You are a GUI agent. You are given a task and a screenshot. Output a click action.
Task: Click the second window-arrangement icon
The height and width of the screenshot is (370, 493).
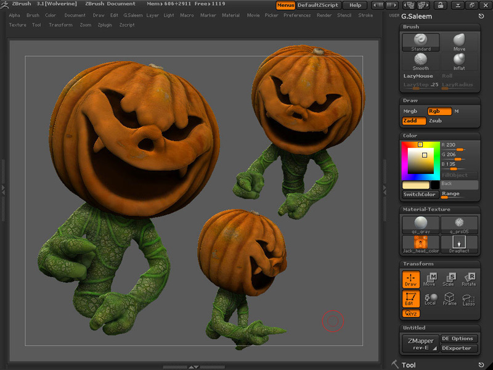tap(423, 5)
